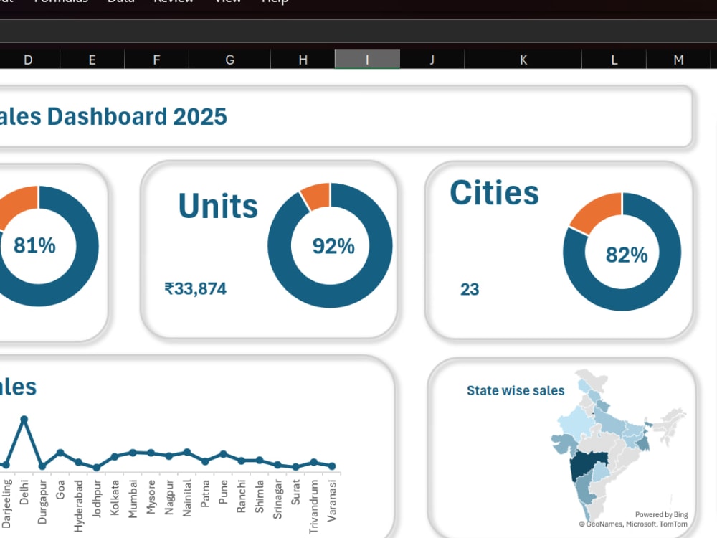717x538 pixels.
Task: Click the Surat axis label
Action: [296, 492]
